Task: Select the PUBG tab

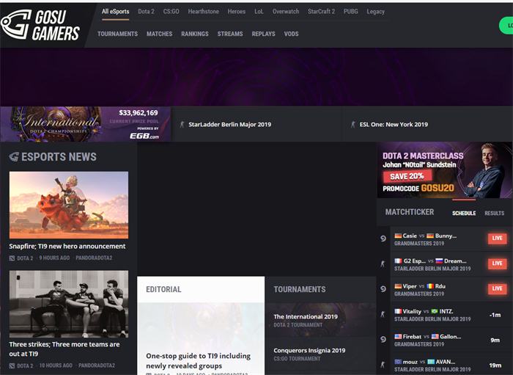Action: (x=351, y=12)
